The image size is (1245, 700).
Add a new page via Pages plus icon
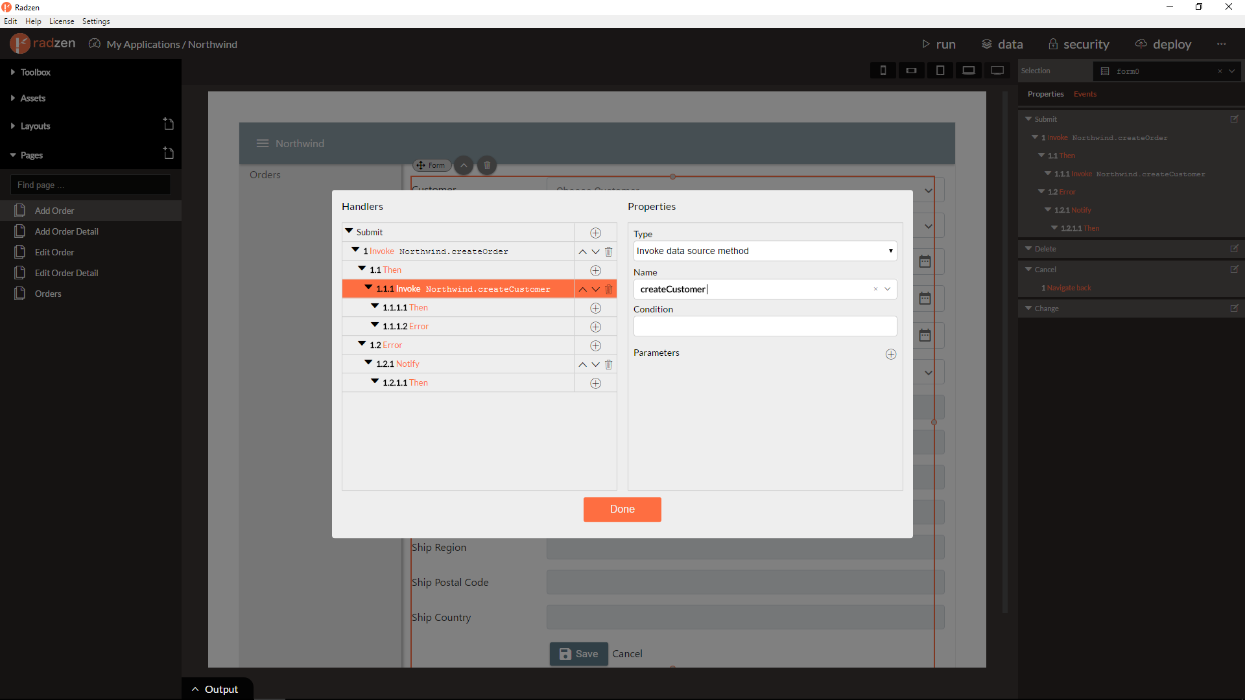click(x=169, y=153)
